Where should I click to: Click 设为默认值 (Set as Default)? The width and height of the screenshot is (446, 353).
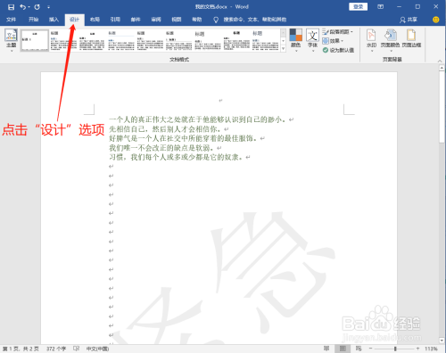pyautogui.click(x=338, y=50)
